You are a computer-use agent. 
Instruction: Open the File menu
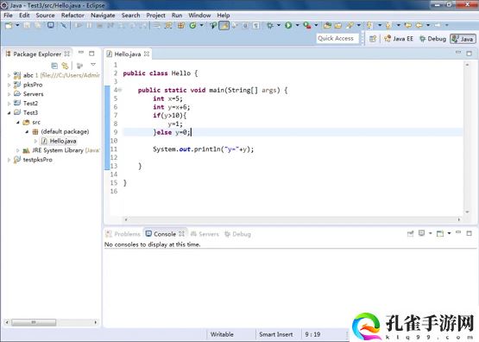click(x=8, y=16)
